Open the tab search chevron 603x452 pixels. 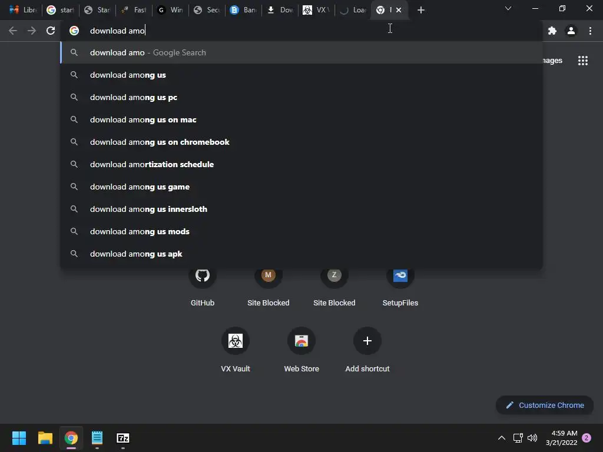[508, 8]
